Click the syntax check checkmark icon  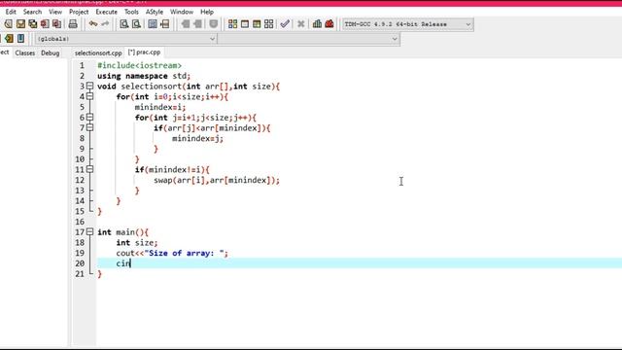pyautogui.click(x=285, y=24)
